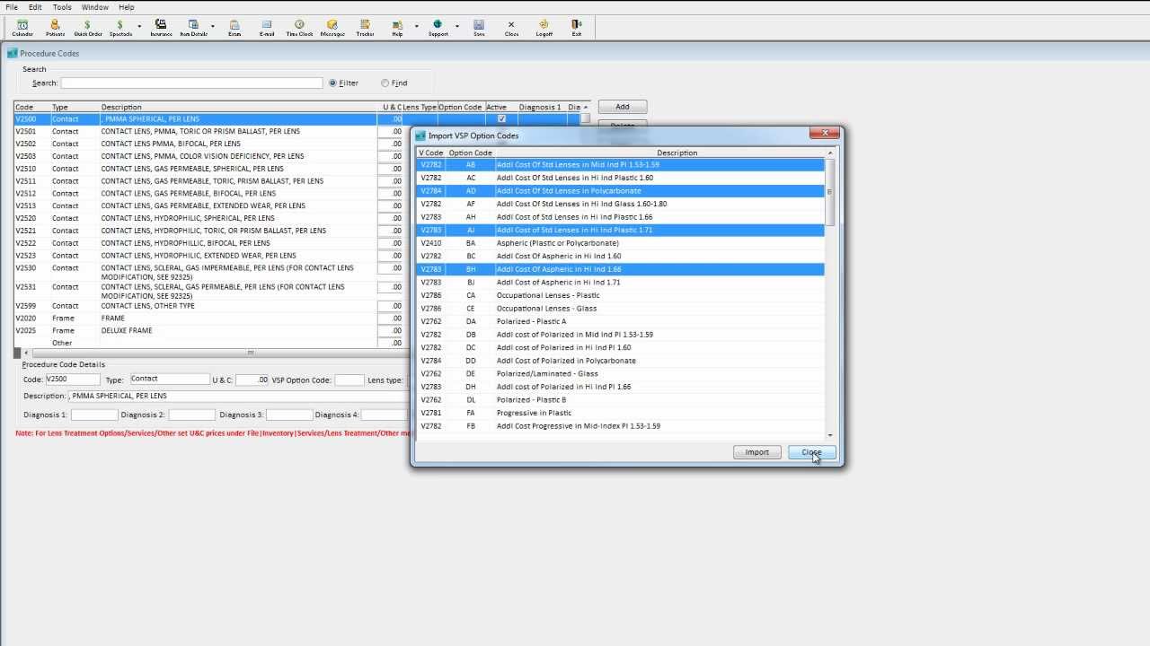Click the Item Details toolbar icon
This screenshot has width=1150, height=646.
(x=193, y=28)
